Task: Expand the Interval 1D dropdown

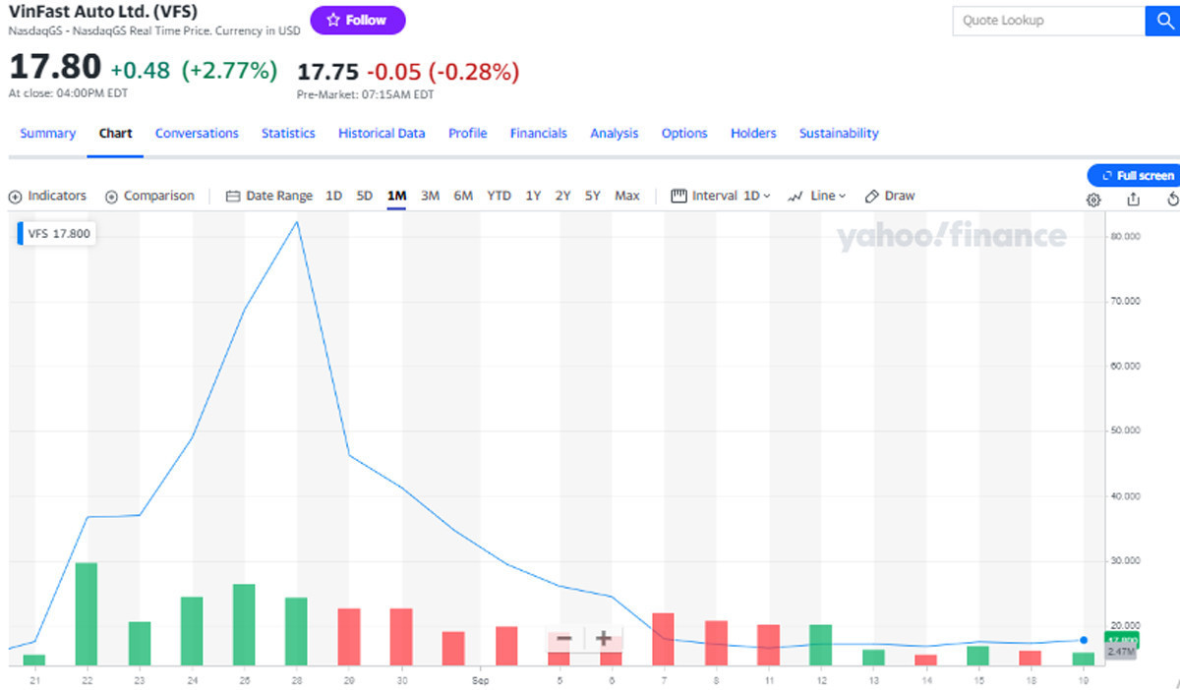Action: tap(721, 196)
